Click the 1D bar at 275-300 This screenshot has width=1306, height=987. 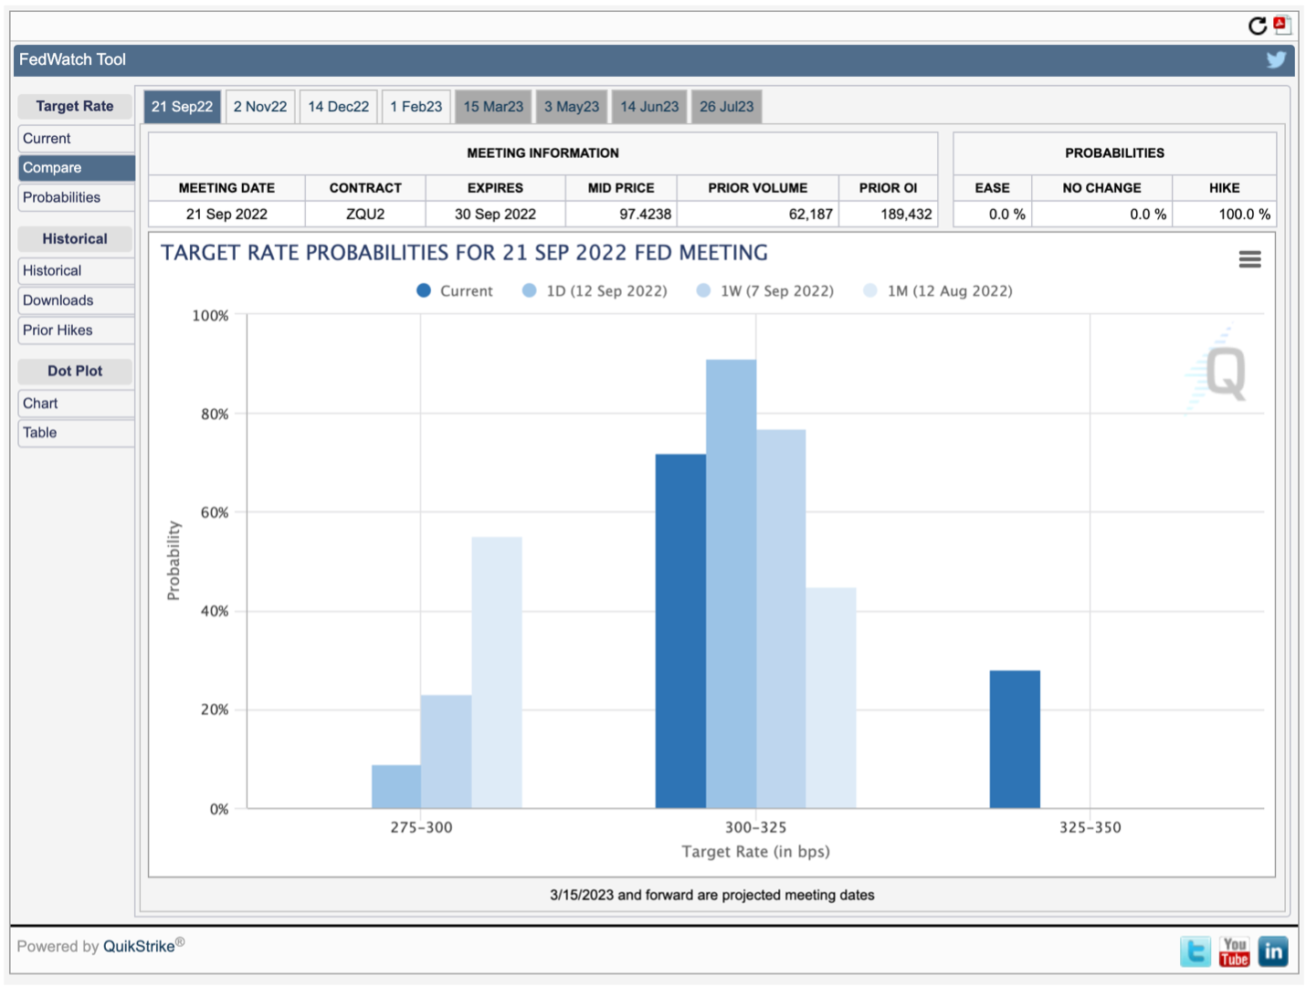coord(396,786)
